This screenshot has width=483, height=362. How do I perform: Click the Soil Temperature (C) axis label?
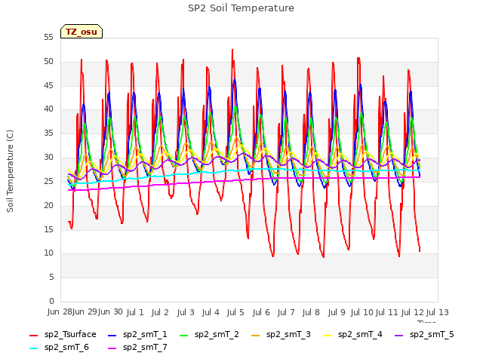[10, 171]
